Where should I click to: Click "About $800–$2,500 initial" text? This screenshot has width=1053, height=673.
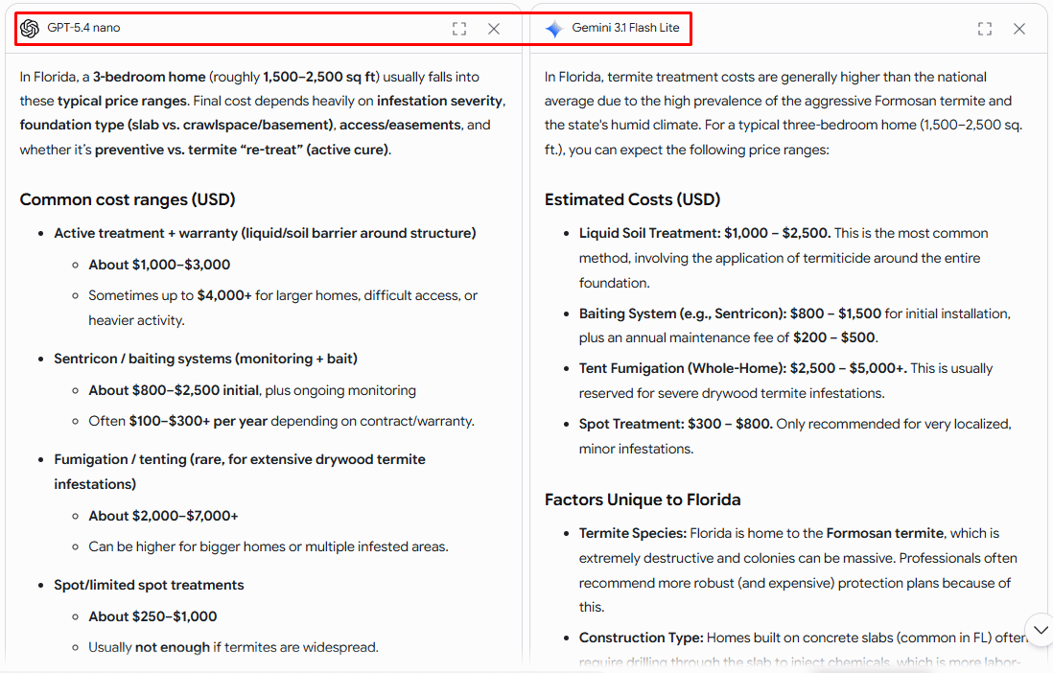(174, 390)
